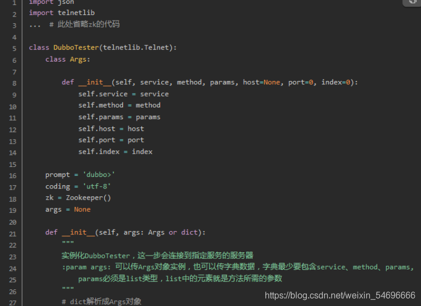The height and width of the screenshot is (306, 421).
Task: Click the host=None default parameter
Action: tap(261, 82)
